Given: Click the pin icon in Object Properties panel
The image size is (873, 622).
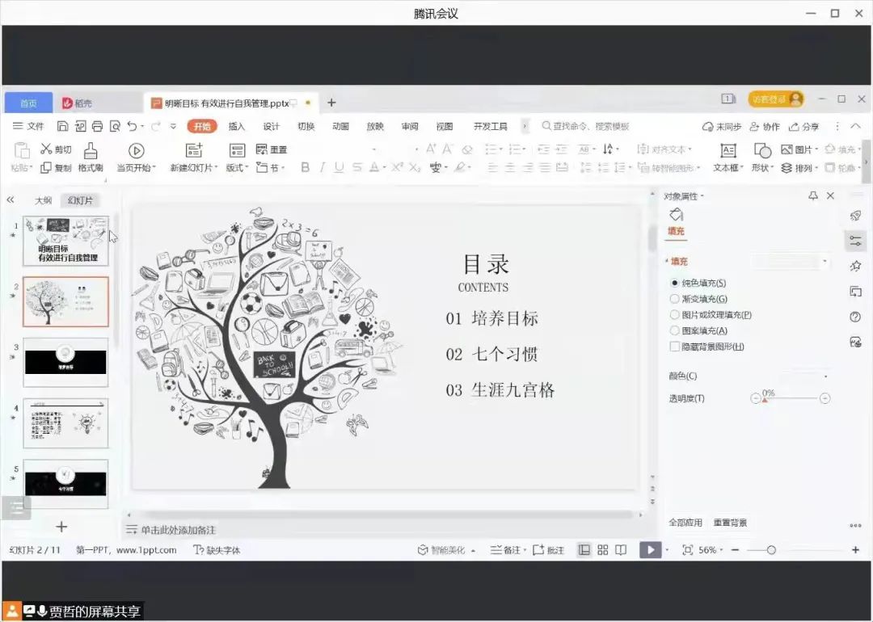Looking at the screenshot, I should click(813, 196).
